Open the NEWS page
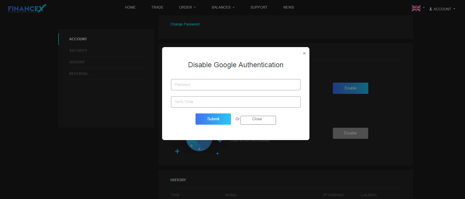 pyautogui.click(x=288, y=7)
